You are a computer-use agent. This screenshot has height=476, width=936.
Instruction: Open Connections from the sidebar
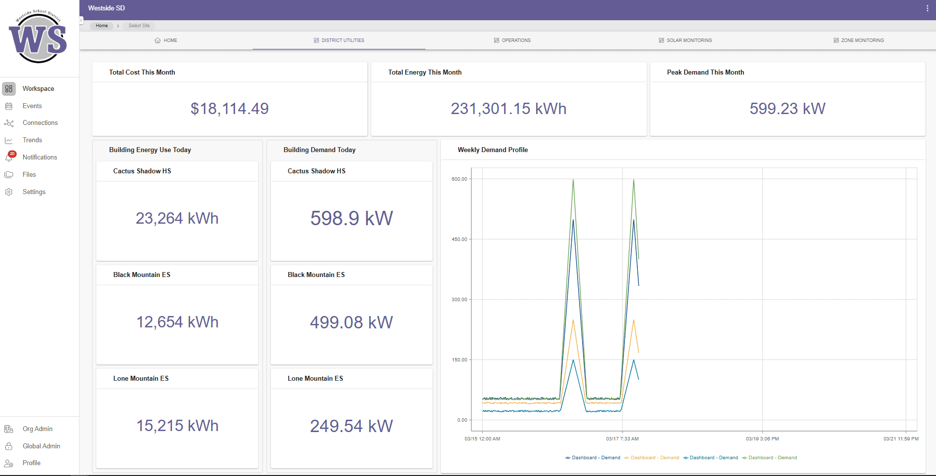pos(9,123)
